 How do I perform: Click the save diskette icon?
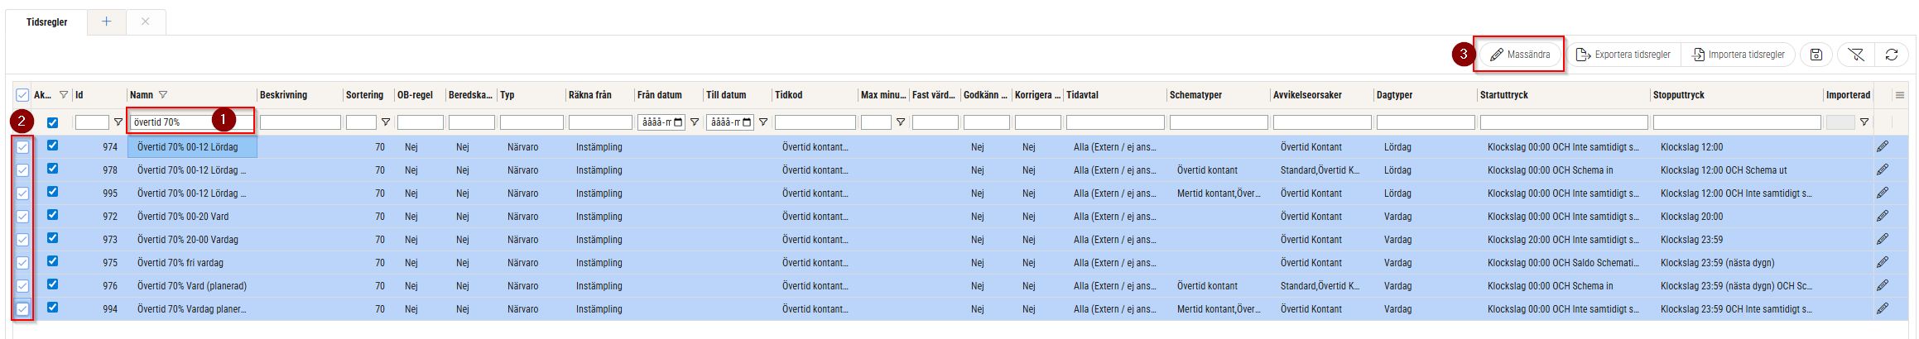point(1816,55)
